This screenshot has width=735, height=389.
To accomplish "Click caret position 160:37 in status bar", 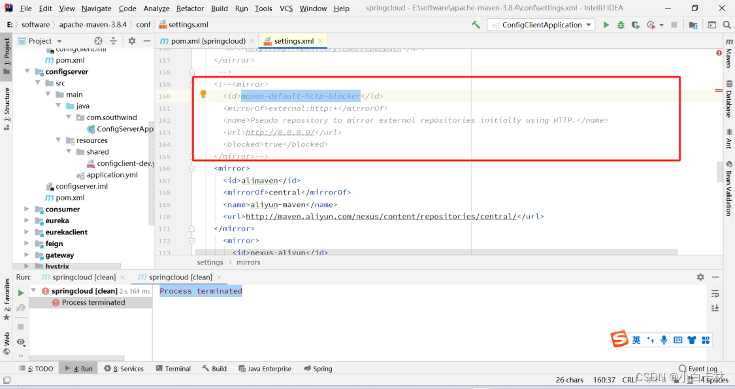I will [x=604, y=380].
